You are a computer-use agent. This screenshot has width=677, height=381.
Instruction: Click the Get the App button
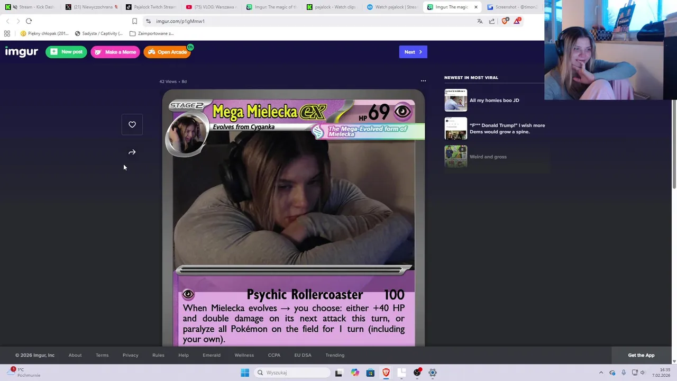[641, 355]
